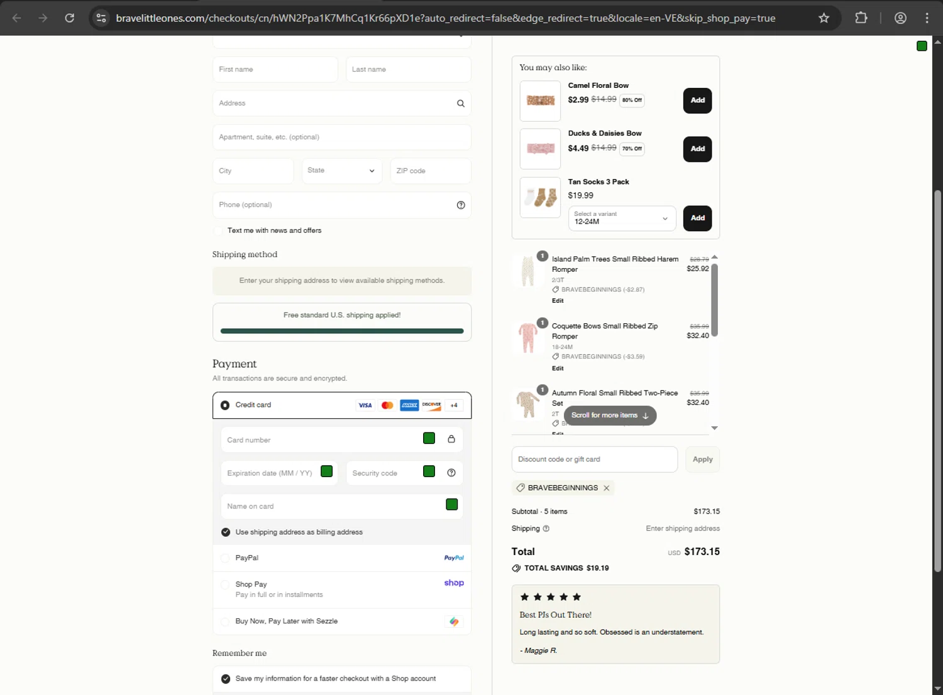Click Apartment, suite, etc. field

(x=342, y=137)
